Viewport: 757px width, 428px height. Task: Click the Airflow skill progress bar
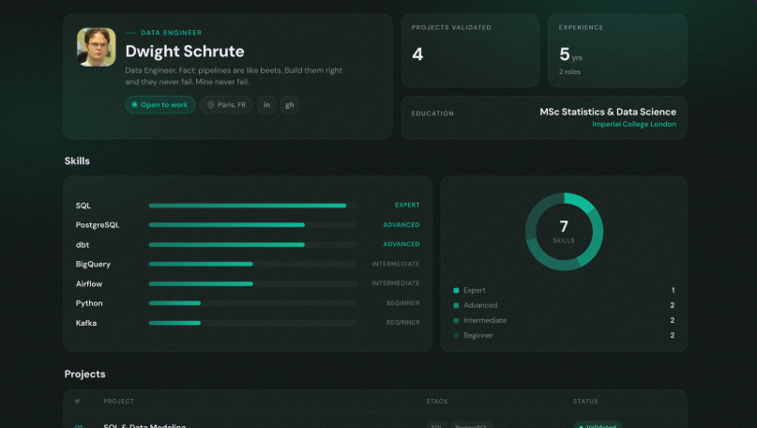point(252,284)
